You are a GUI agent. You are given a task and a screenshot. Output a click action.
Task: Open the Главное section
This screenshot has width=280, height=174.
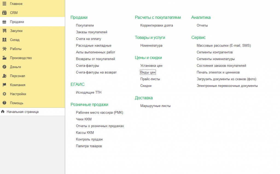(x=32, y=4)
